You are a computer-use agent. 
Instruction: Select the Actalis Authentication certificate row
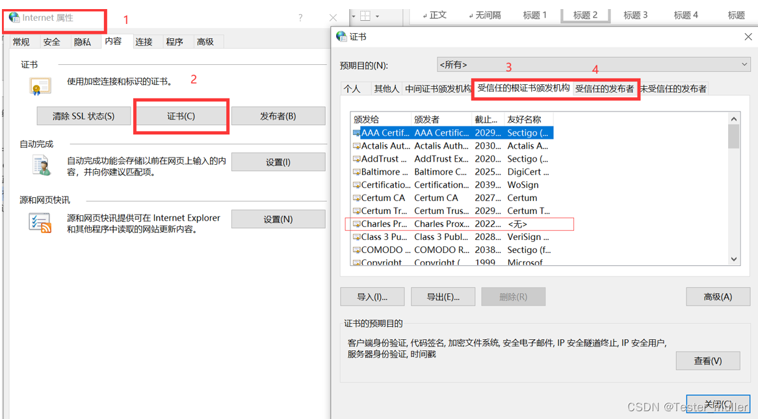453,146
